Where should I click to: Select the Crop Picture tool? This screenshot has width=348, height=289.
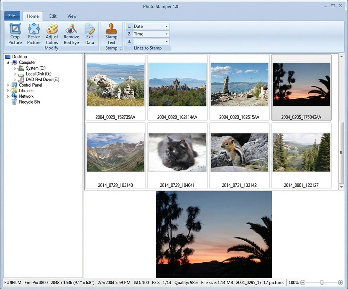pyautogui.click(x=15, y=34)
